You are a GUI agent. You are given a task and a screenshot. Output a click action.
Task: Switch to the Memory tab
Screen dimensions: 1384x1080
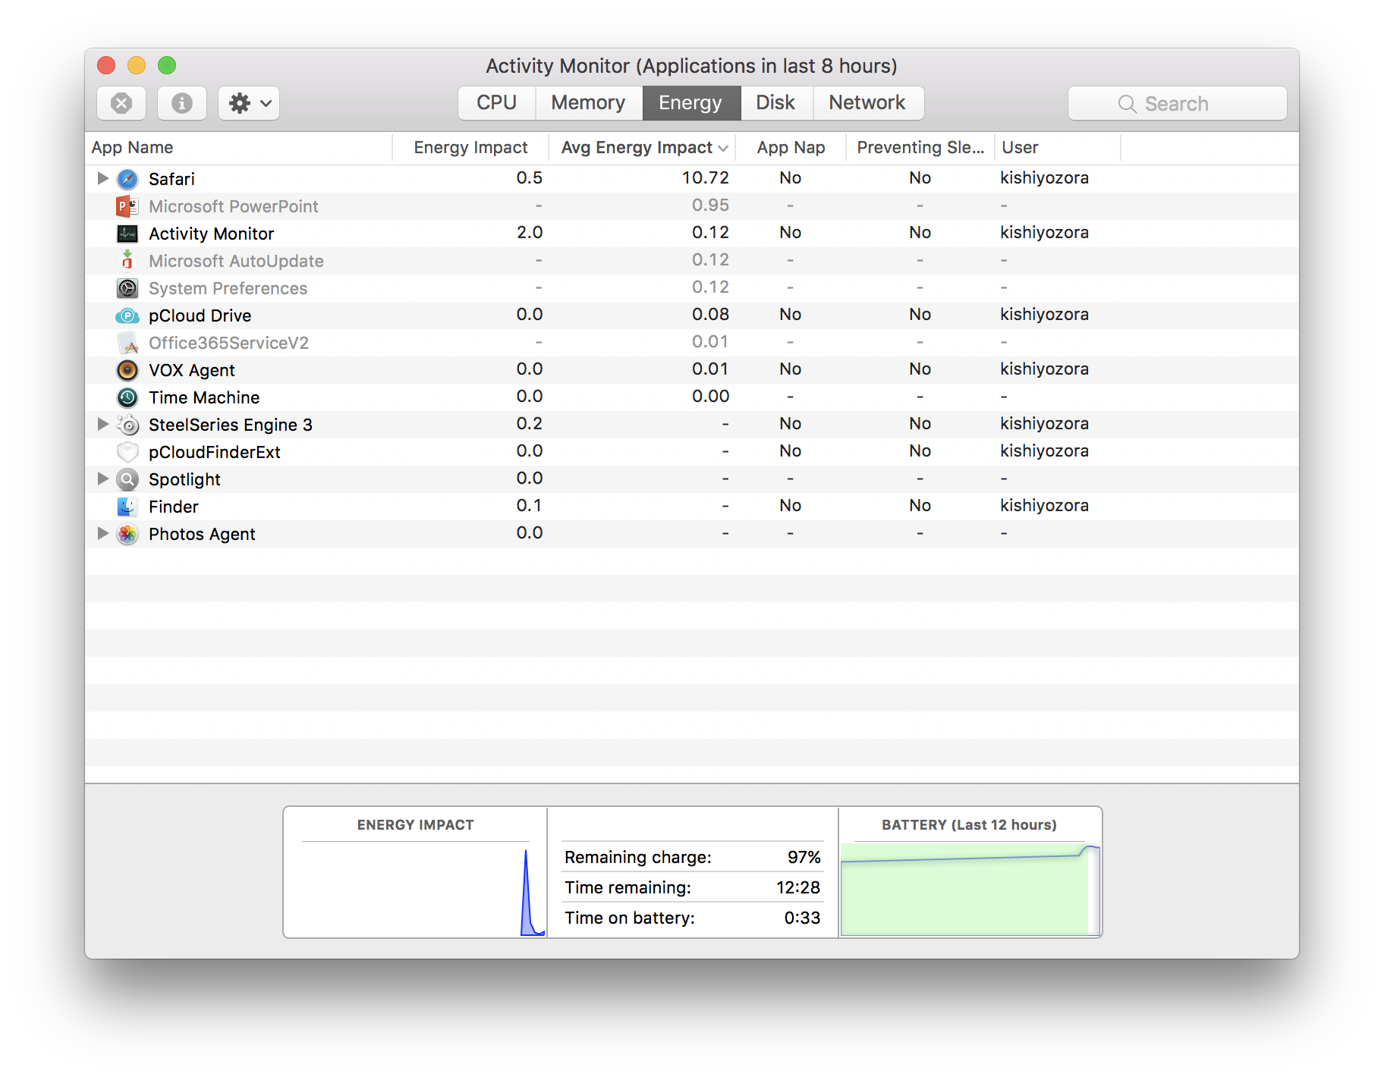tap(589, 103)
